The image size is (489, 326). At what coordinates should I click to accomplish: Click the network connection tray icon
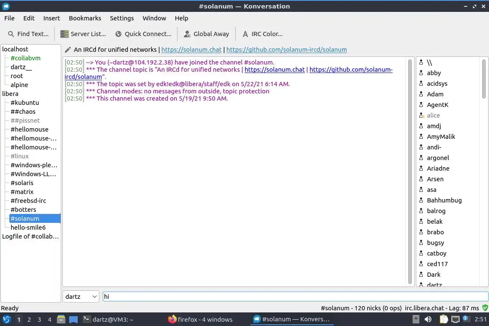[455, 319]
